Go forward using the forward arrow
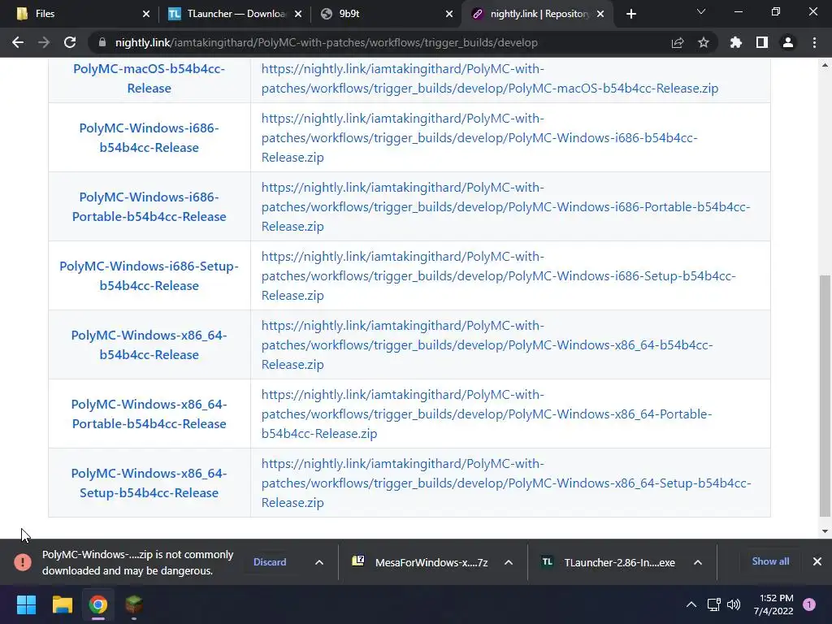Screen dimensions: 832x624 click(44, 42)
